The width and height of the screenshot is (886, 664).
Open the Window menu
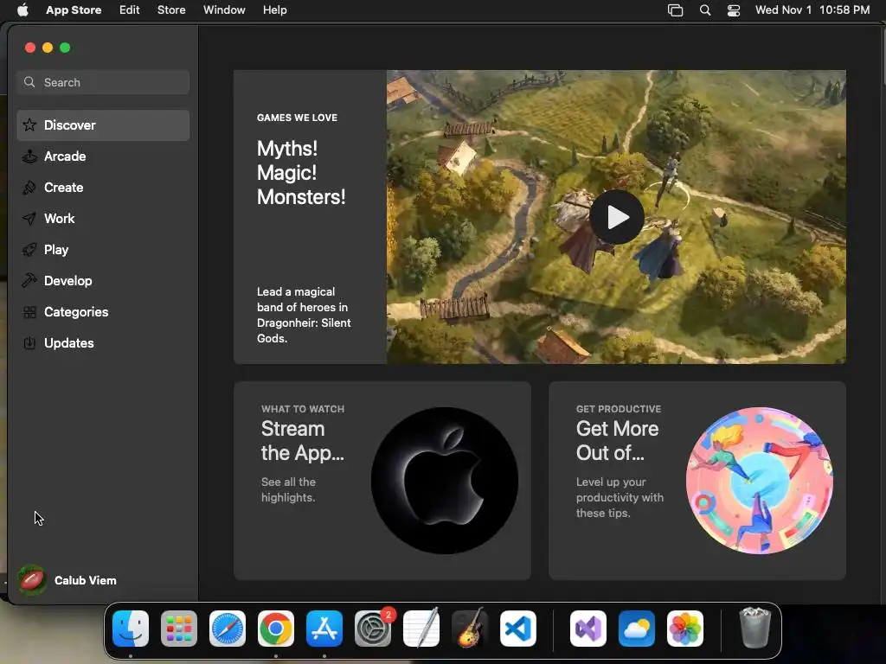224,10
